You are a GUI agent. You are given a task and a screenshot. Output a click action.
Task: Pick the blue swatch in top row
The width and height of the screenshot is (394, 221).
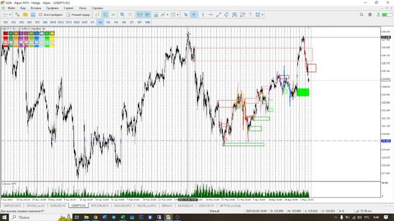click(x=37, y=33)
